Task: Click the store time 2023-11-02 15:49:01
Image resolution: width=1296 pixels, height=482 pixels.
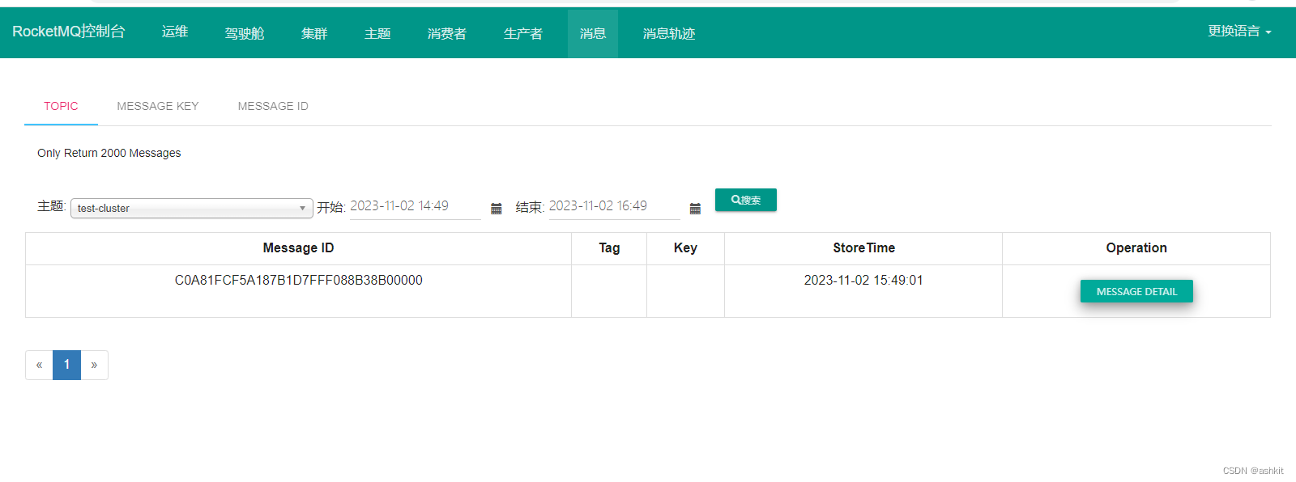Action: (x=863, y=281)
